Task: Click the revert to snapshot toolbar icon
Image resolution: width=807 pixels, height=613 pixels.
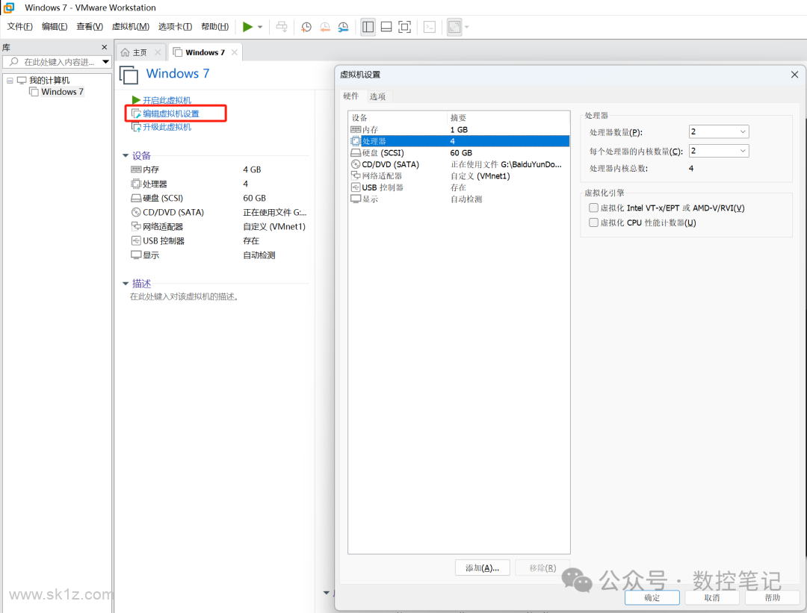Action: 325,28
